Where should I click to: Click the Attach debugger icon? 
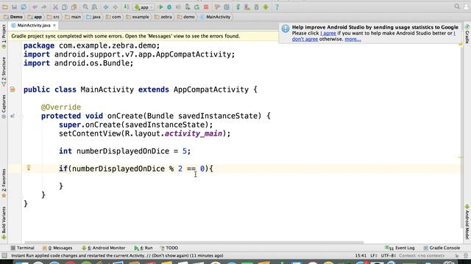tap(188, 7)
